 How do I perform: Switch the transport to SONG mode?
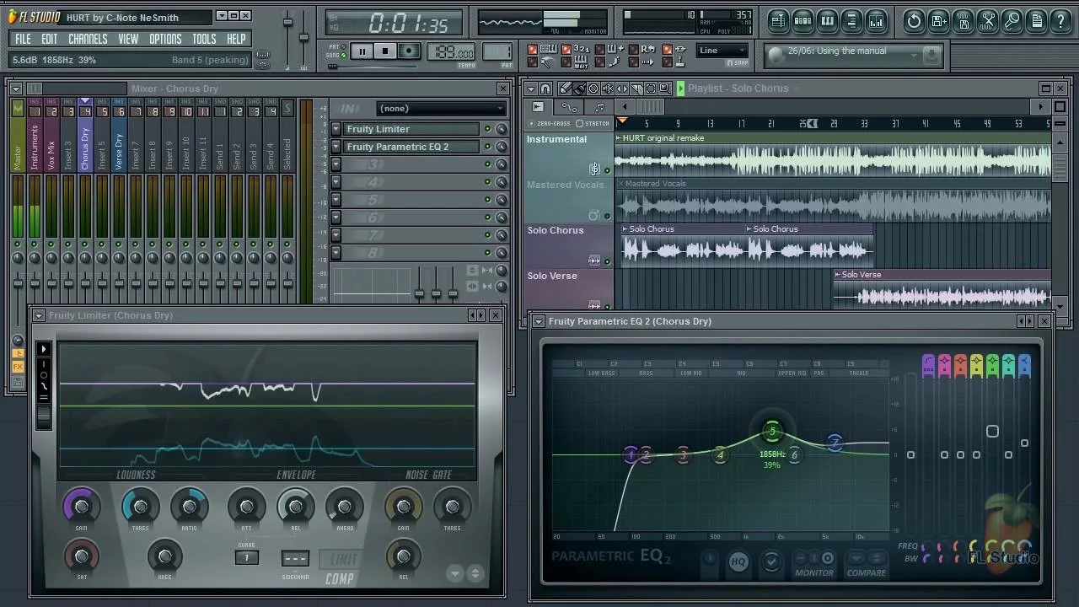[331, 54]
